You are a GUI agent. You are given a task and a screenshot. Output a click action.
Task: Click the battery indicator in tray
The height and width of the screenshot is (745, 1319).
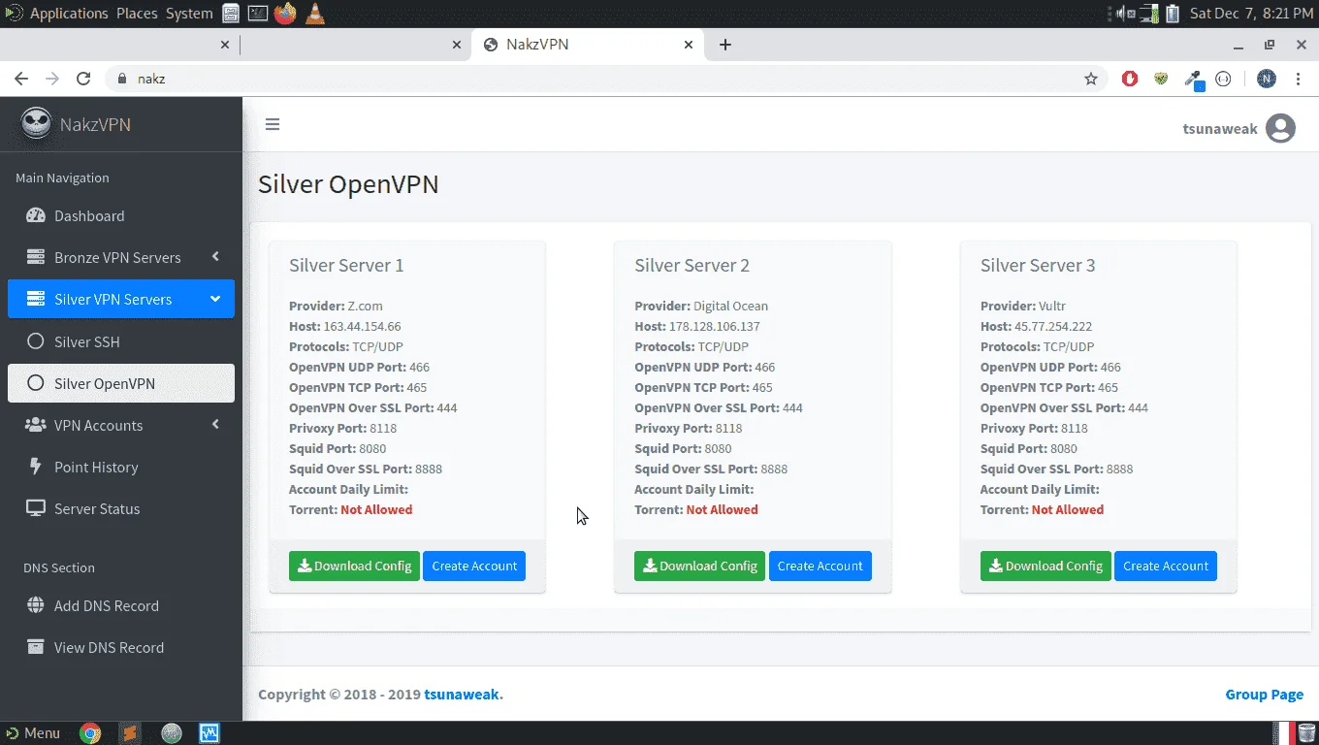pyautogui.click(x=1173, y=14)
